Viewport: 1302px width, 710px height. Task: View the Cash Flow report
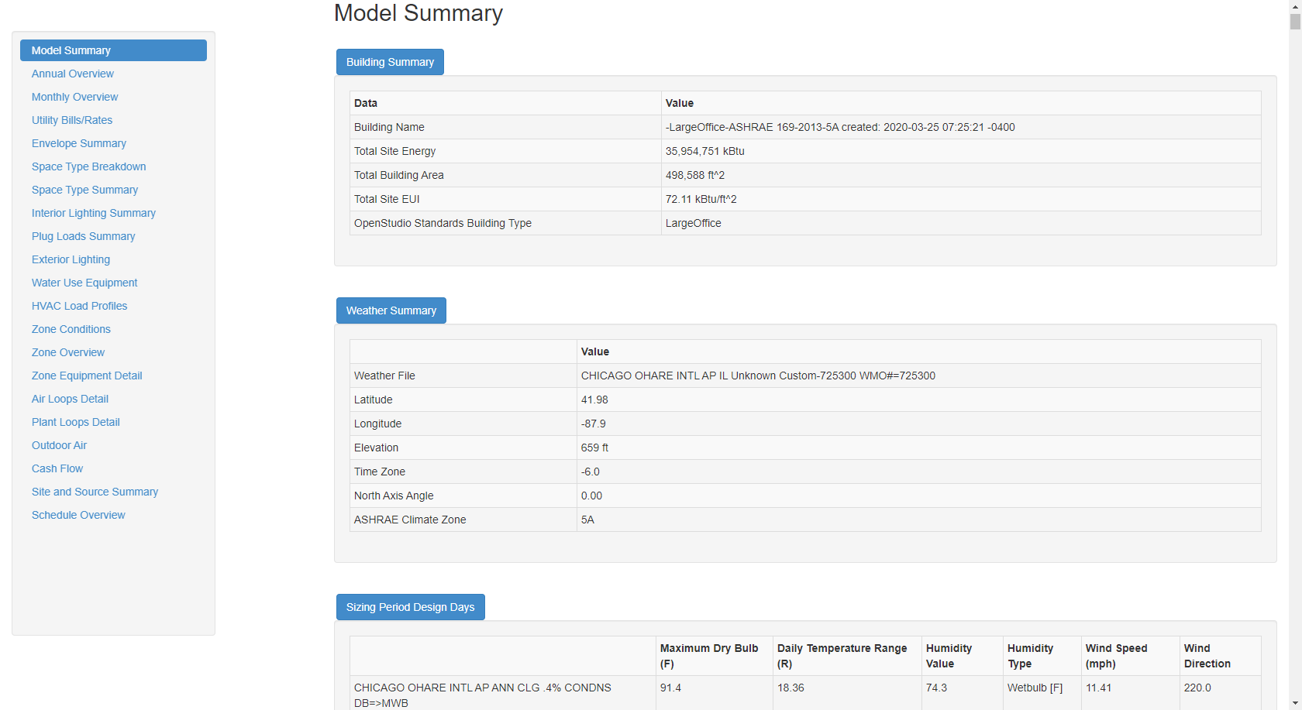[57, 468]
